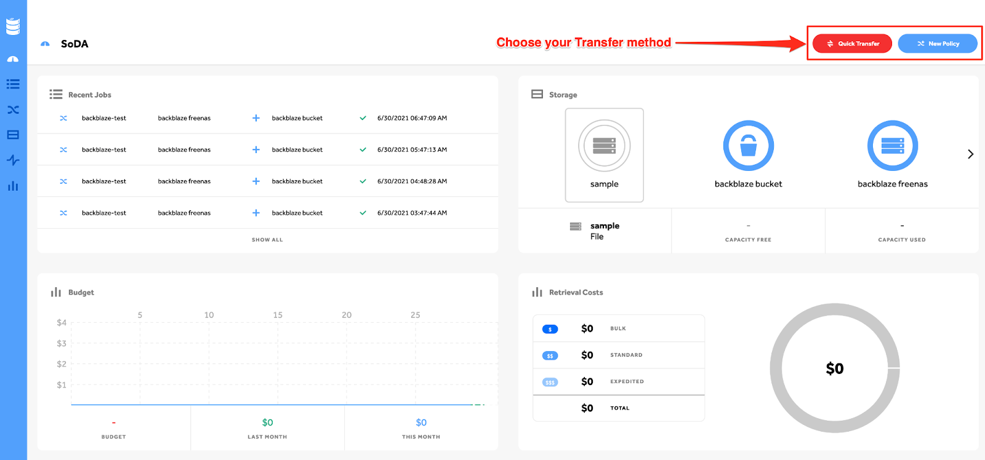The height and width of the screenshot is (460, 985).
Task: Click the database logo in sidebar
Action: coord(13,26)
